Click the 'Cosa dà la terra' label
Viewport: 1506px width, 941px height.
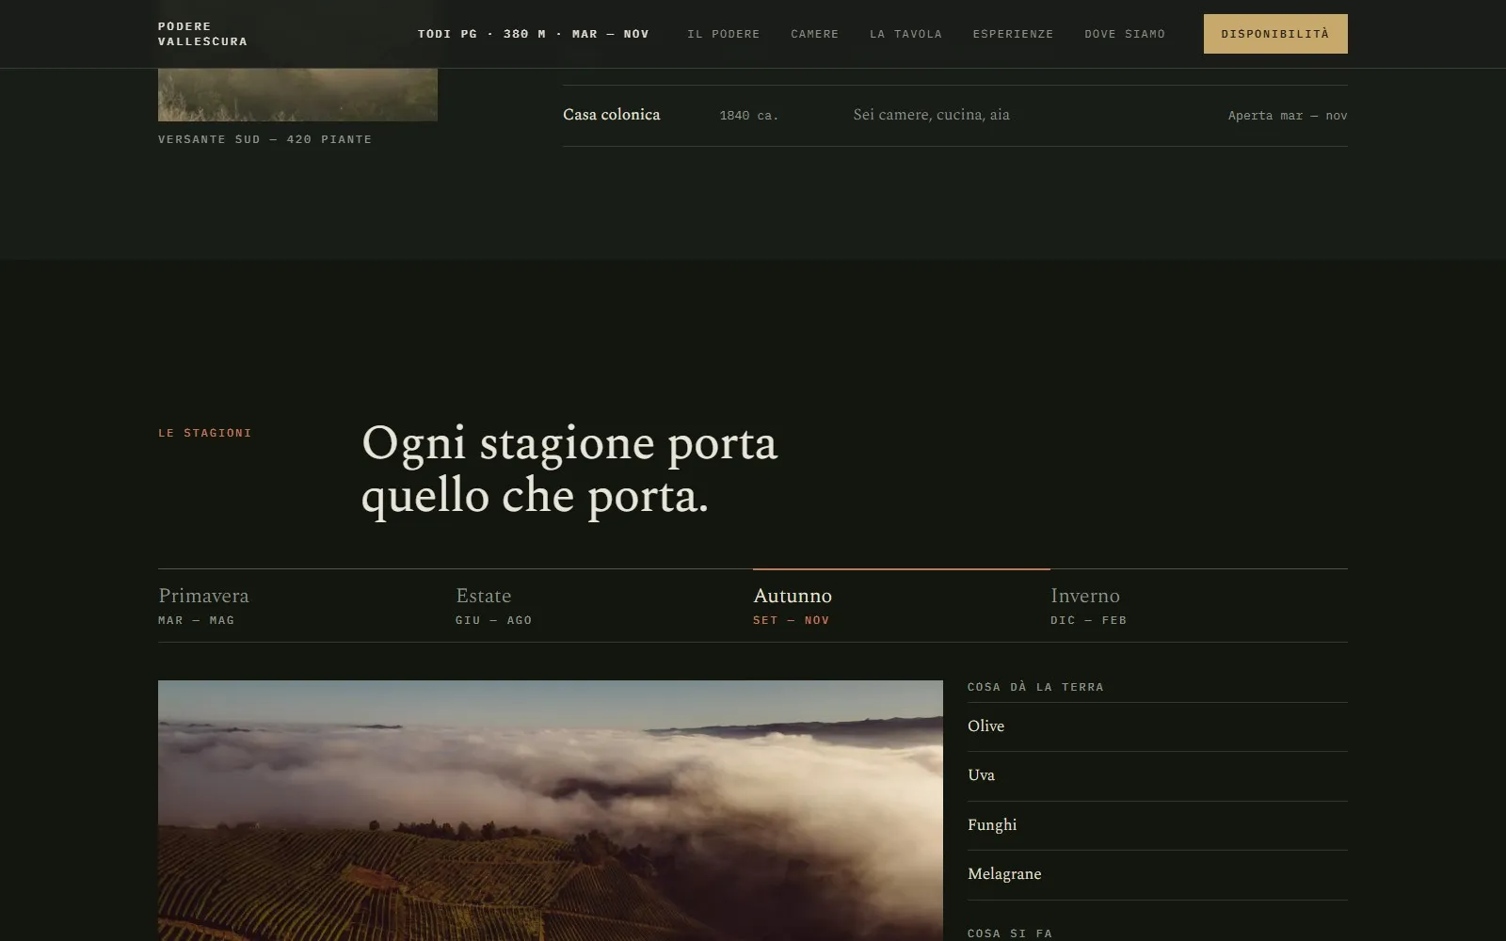[x=1035, y=687]
